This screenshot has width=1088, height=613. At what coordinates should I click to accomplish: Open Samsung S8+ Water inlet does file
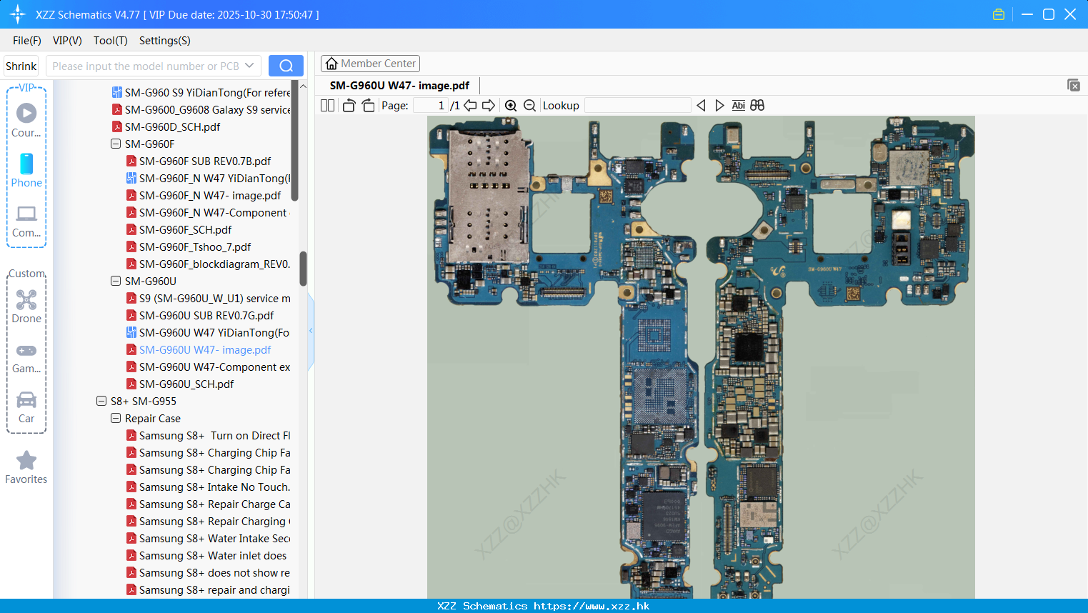point(213,555)
